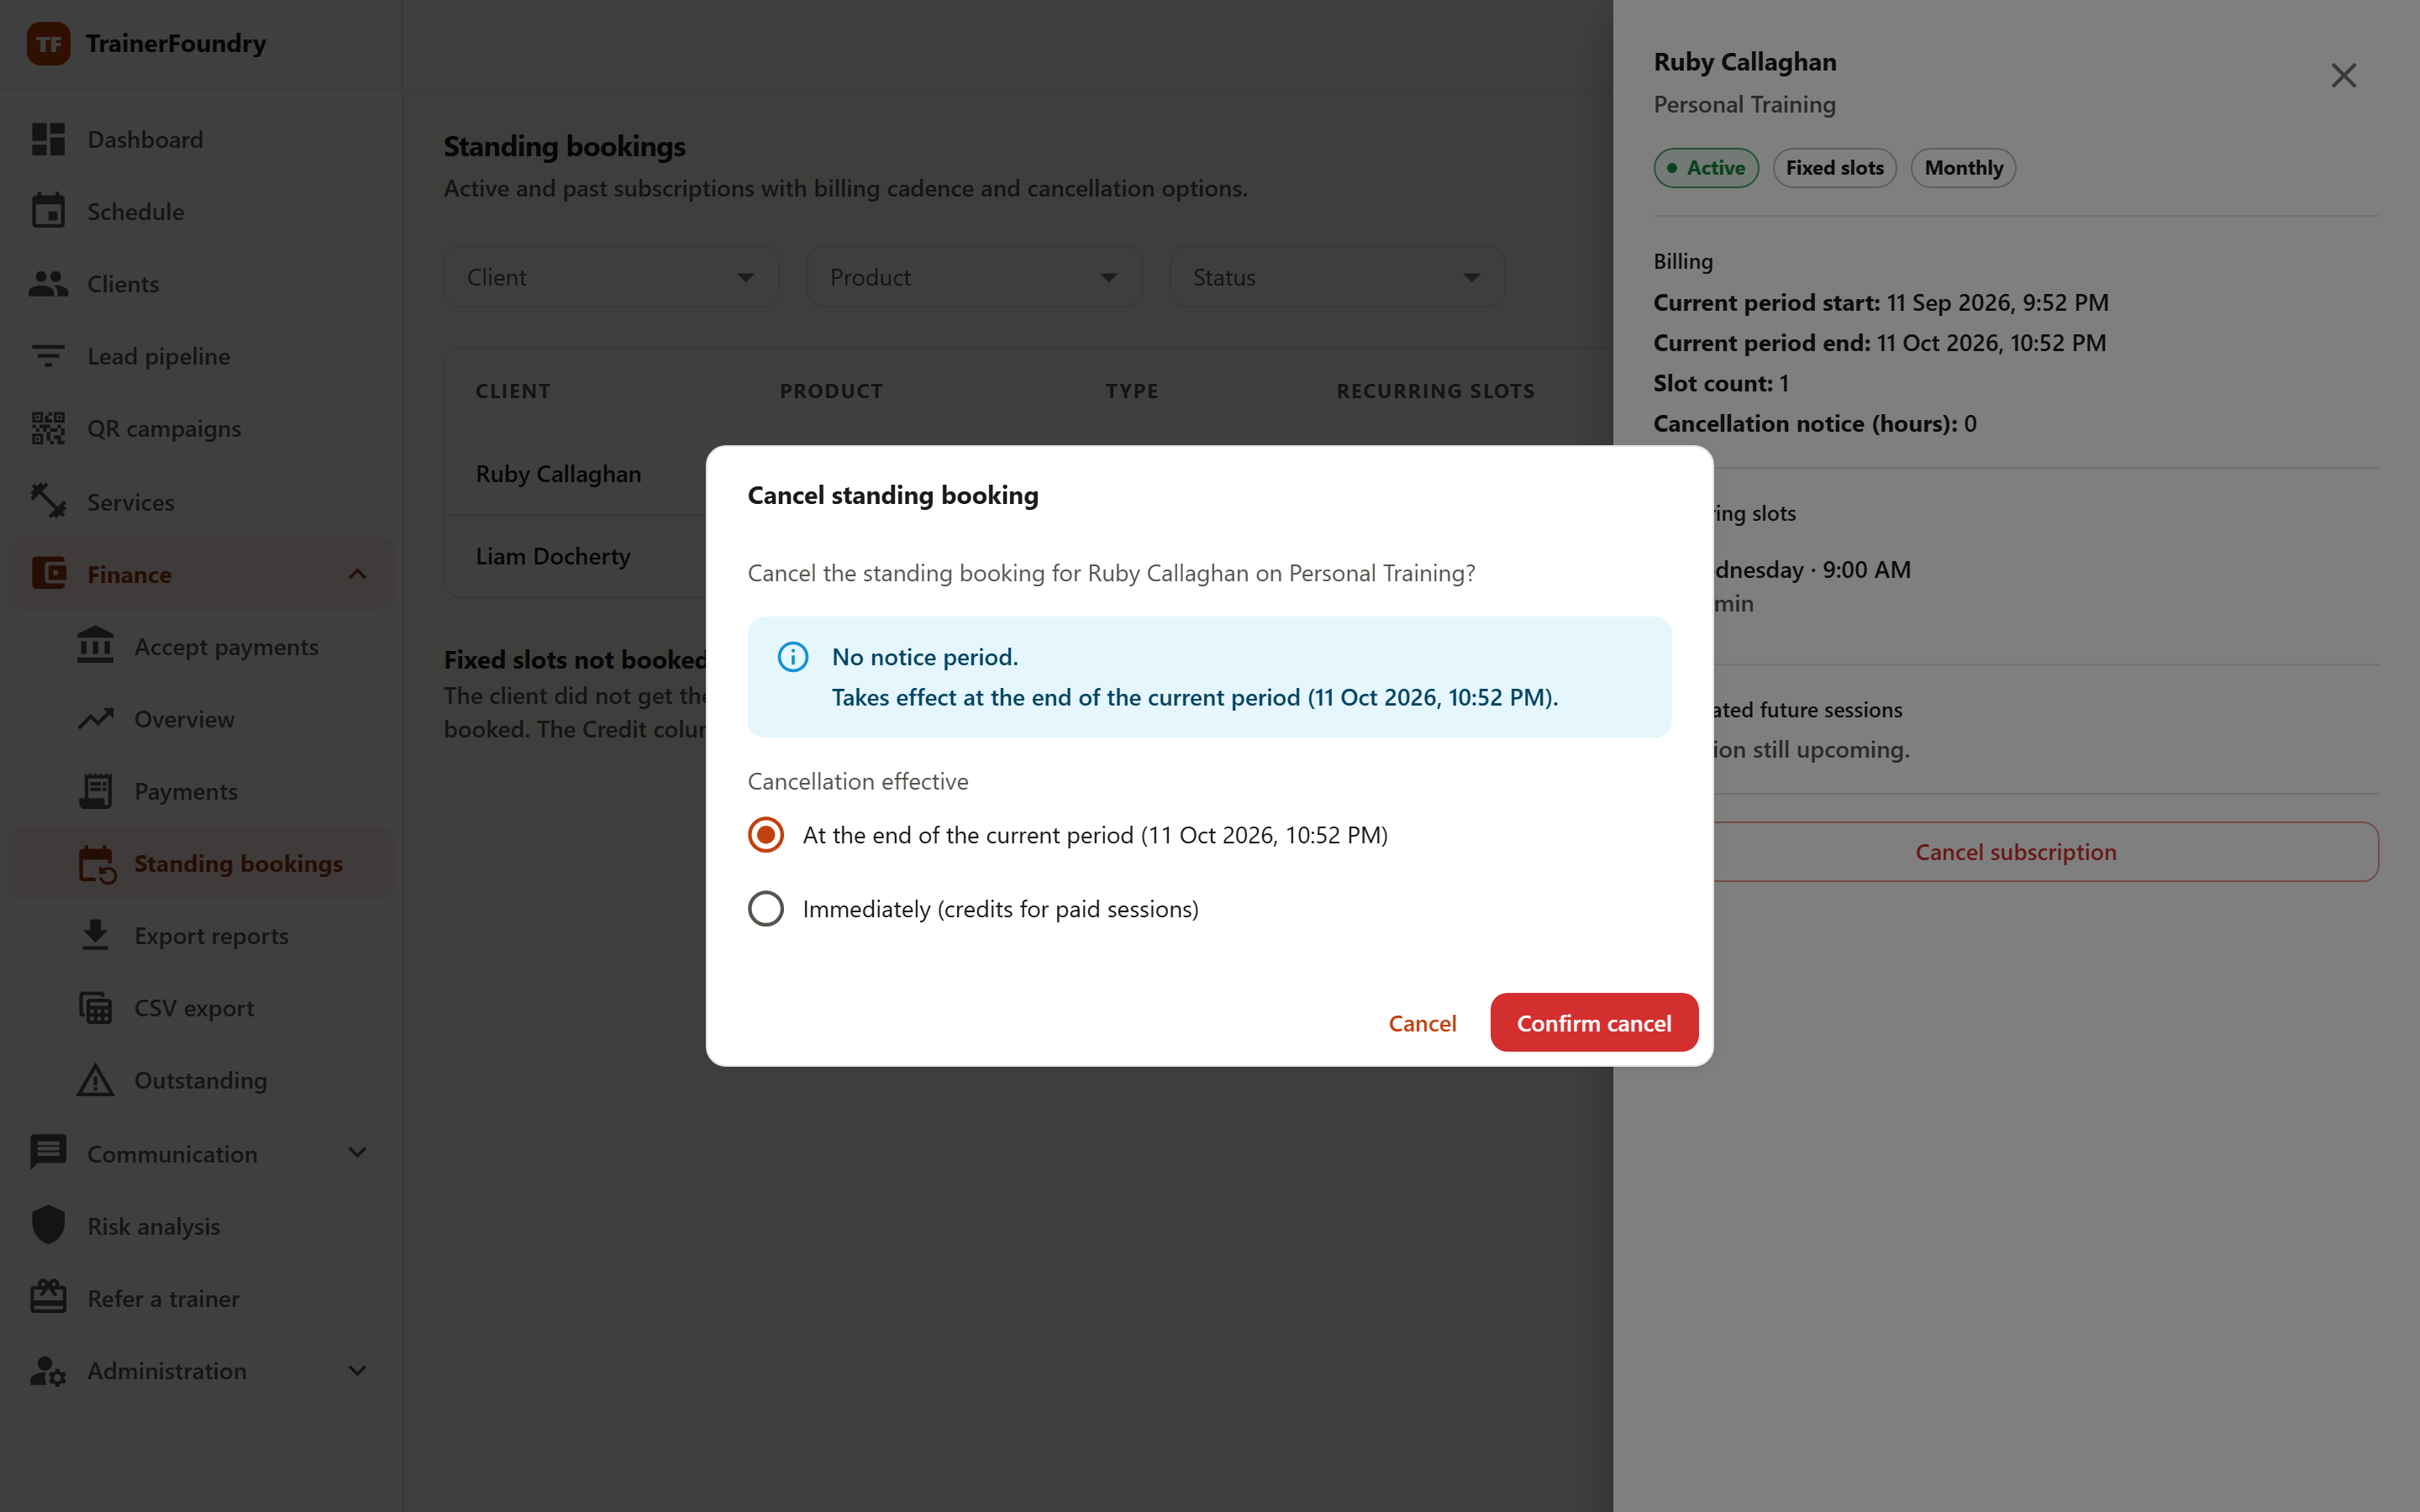
Task: Open the Lead pipeline filter icon
Action: tap(48, 356)
